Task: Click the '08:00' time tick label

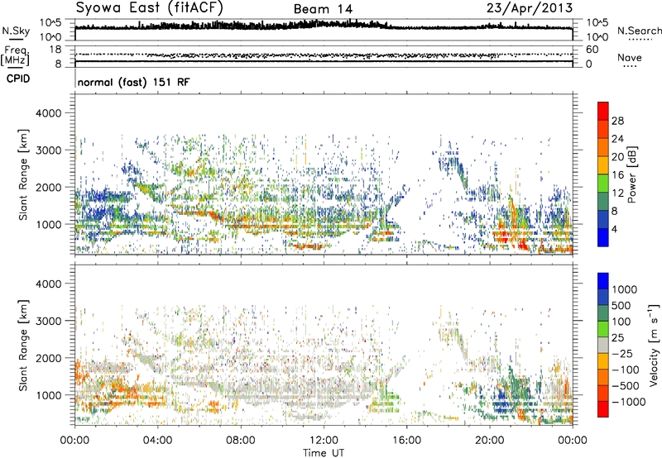Action: 240,441
